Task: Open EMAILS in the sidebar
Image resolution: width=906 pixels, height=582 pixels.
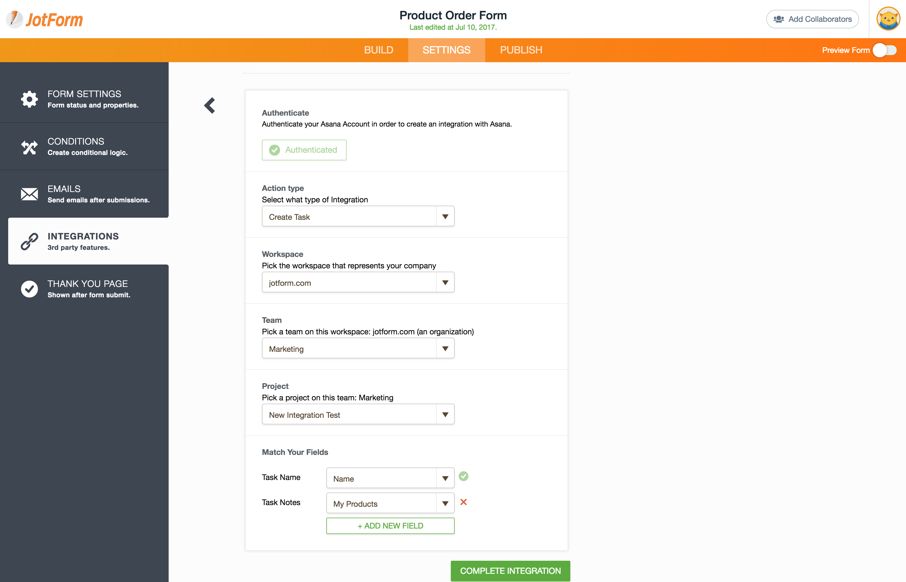Action: (x=84, y=194)
